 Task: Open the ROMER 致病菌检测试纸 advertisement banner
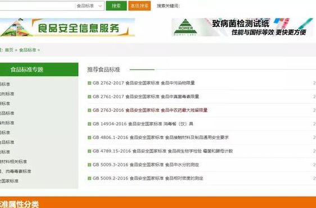[x=242, y=27]
